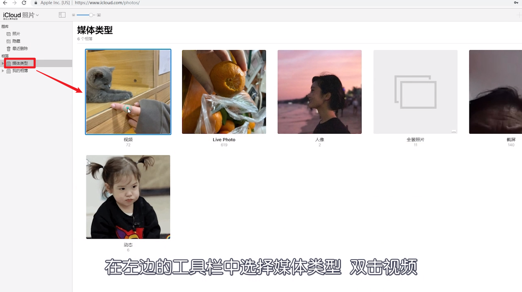Screen dimensions: 522x292
Task: Click the 72 count under 视频
Action: (x=128, y=145)
